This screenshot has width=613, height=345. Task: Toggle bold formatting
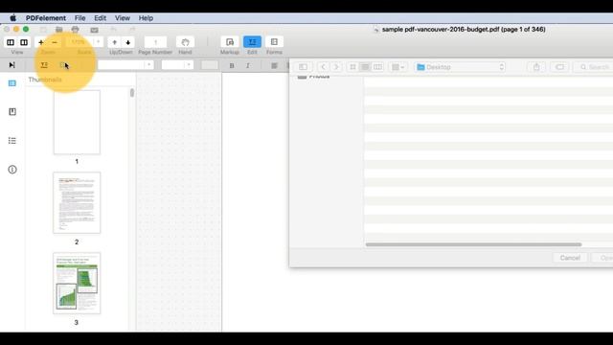pos(232,66)
